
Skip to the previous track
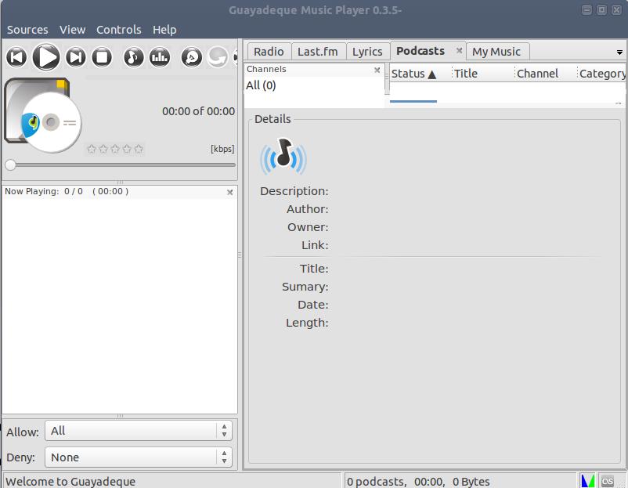click(x=16, y=56)
